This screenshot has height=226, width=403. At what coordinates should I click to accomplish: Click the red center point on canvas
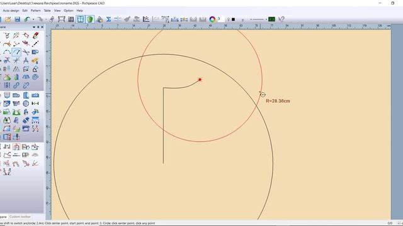[x=200, y=80]
